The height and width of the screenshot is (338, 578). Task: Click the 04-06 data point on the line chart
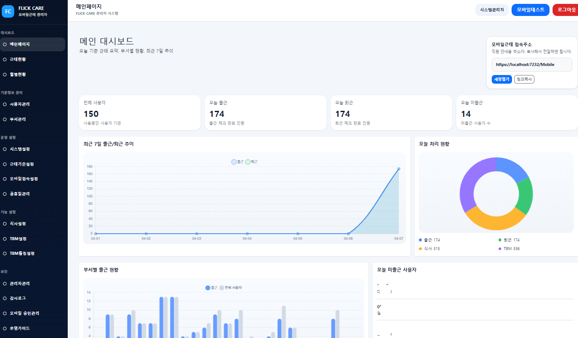348,234
